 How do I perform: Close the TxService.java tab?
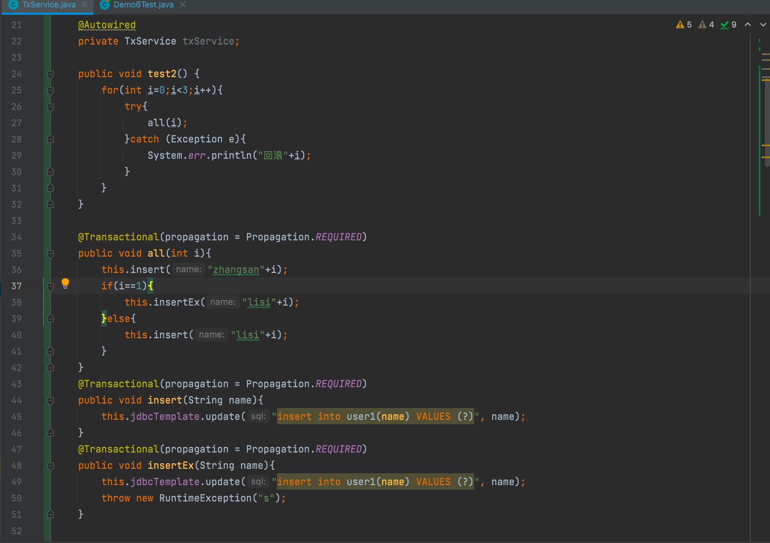coord(85,5)
